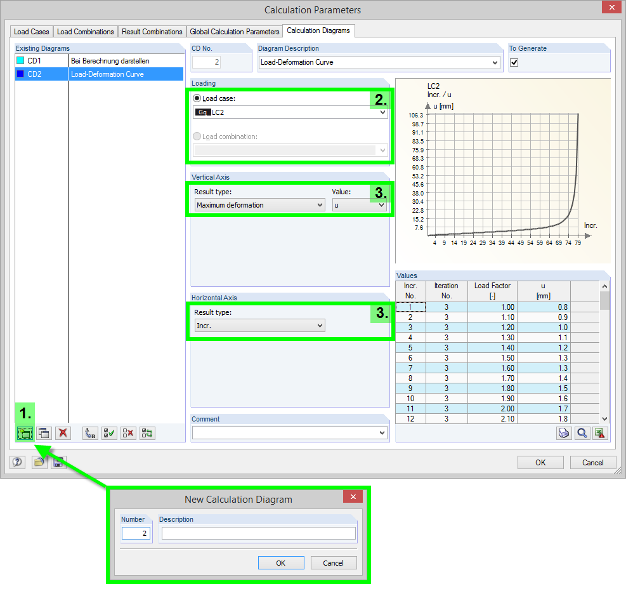Copy the selected calculation diagram
626x591 pixels.
point(44,433)
